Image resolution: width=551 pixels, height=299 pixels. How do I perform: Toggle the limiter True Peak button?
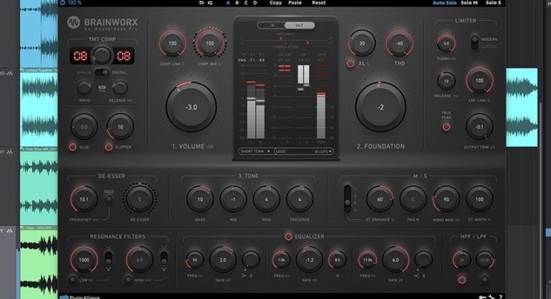tap(446, 126)
